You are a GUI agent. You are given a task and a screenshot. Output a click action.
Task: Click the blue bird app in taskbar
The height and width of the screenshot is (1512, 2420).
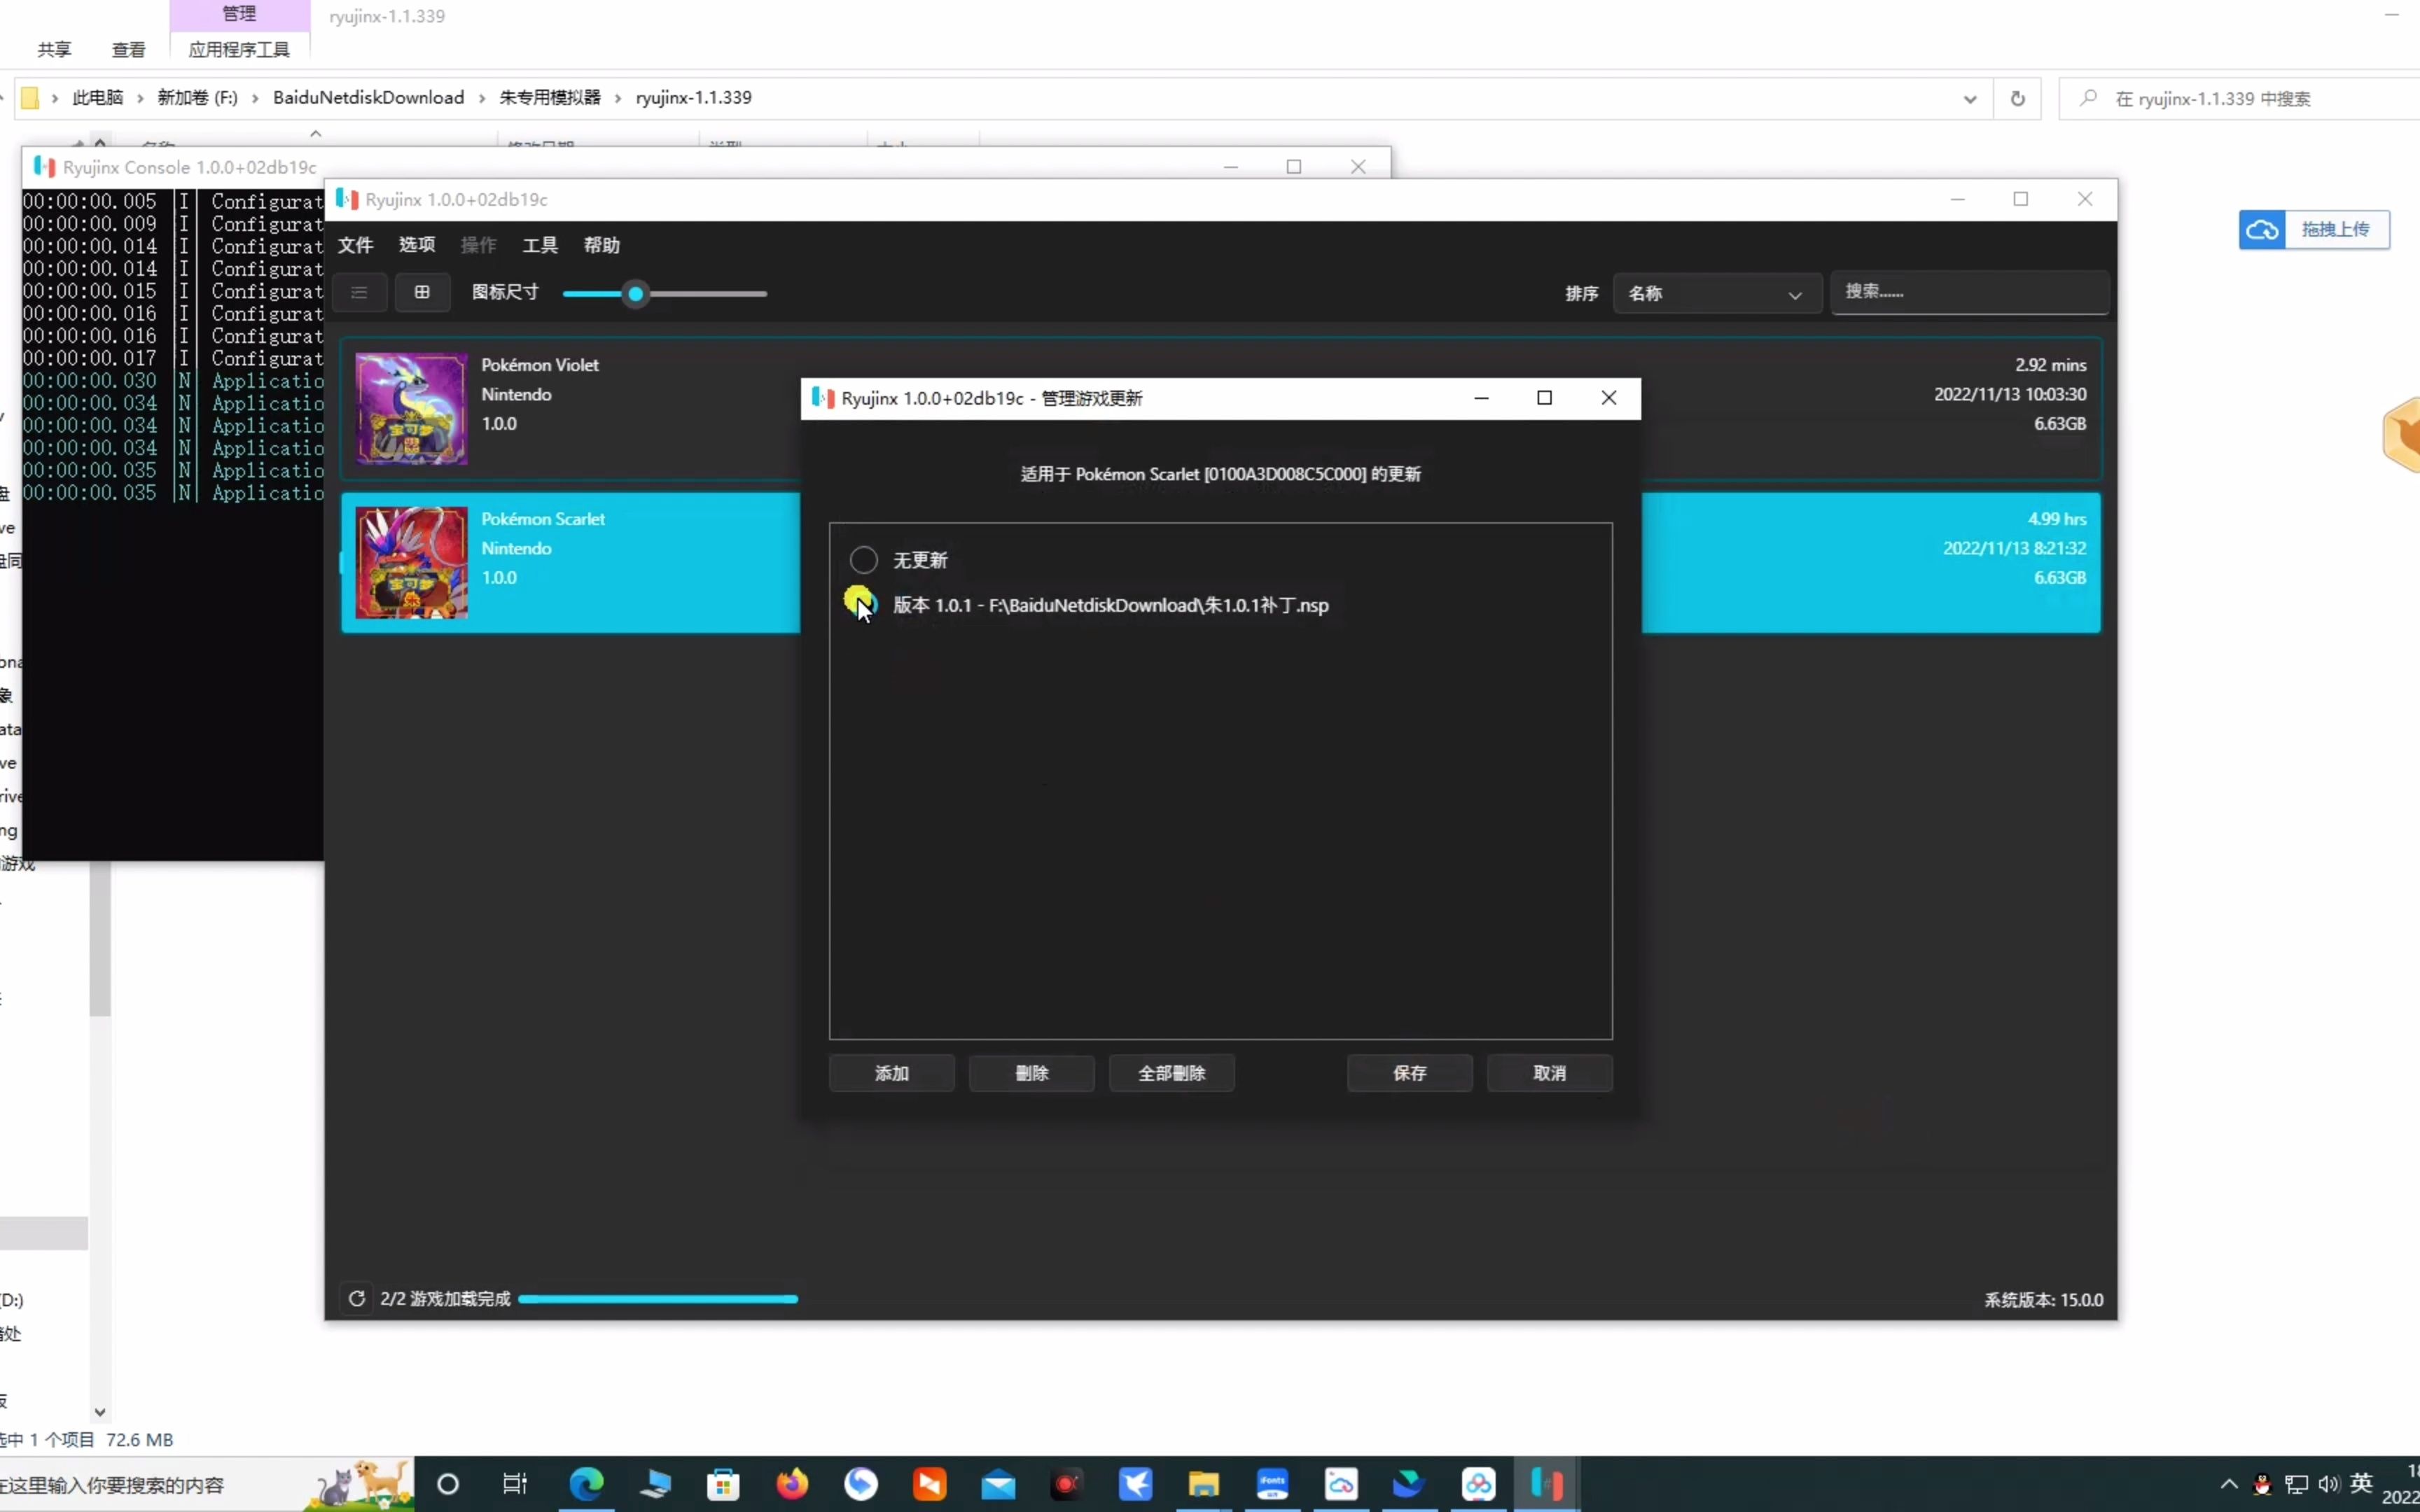click(x=1135, y=1484)
